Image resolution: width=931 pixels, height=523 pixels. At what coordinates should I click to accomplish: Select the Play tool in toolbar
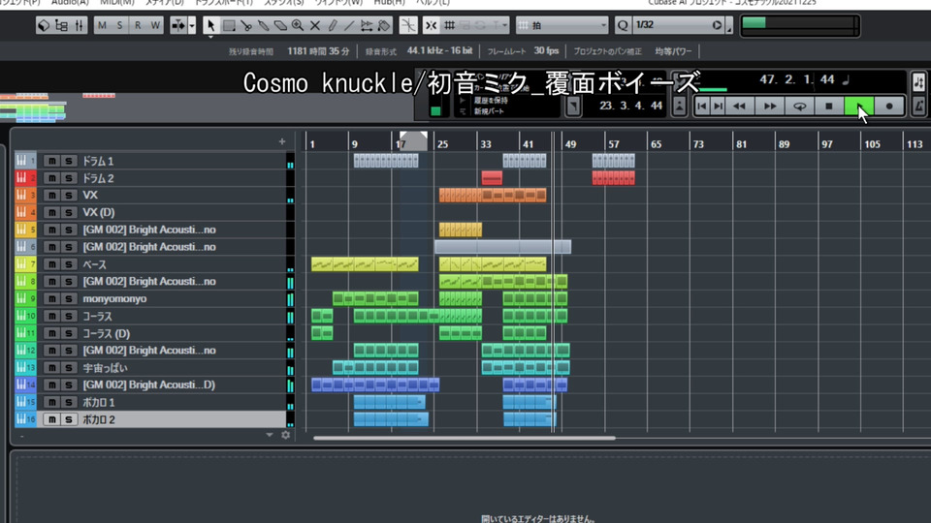click(x=367, y=25)
